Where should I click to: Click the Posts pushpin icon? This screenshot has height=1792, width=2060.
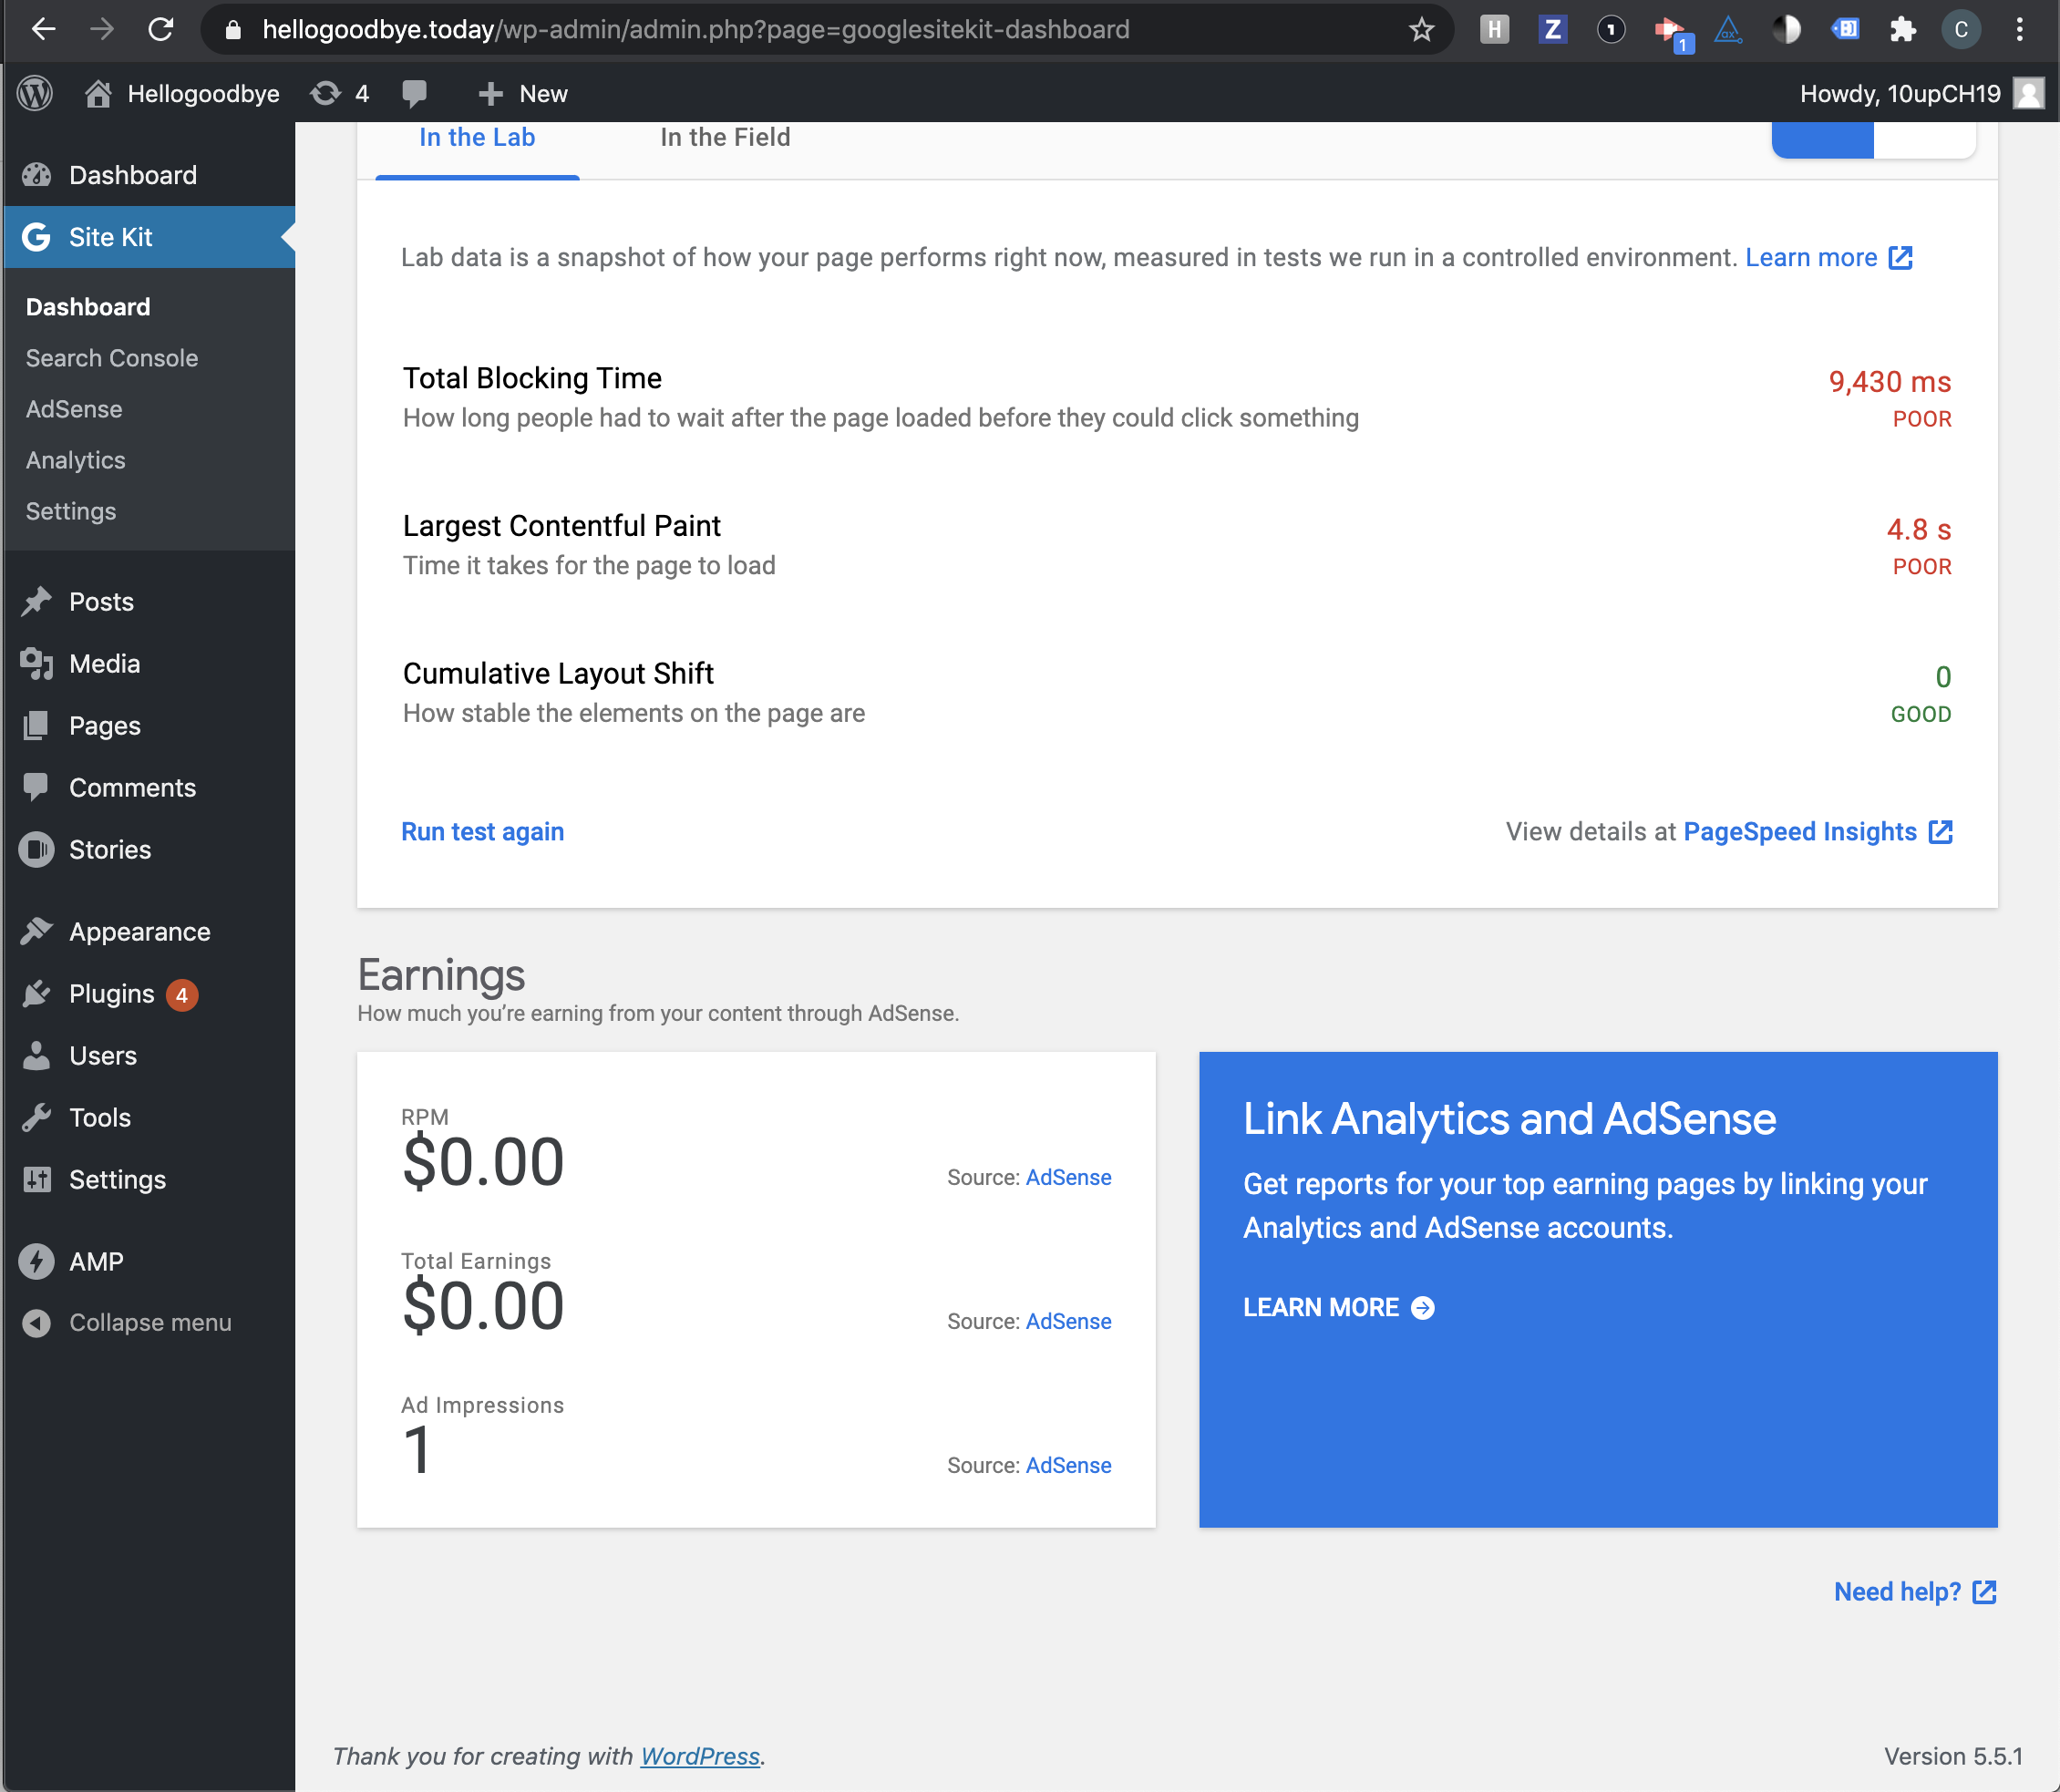36,601
